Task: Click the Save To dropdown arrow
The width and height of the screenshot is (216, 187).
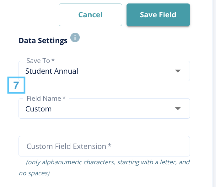Action: (x=178, y=71)
